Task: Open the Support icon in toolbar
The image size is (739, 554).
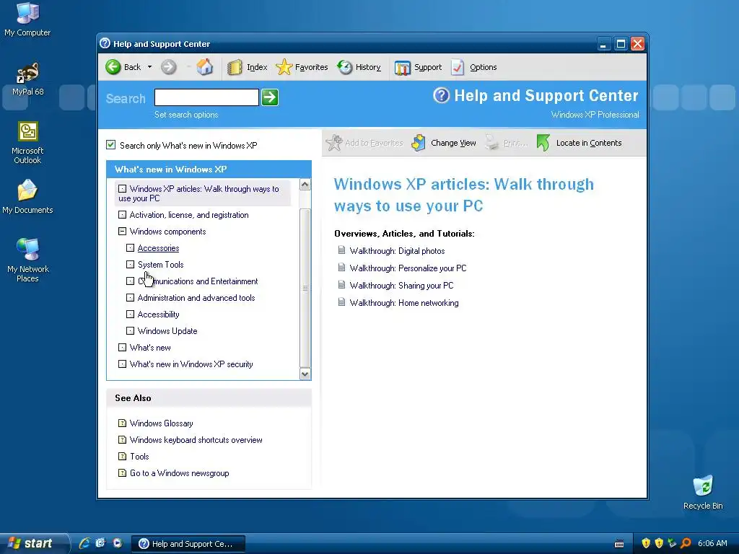Action: click(402, 67)
